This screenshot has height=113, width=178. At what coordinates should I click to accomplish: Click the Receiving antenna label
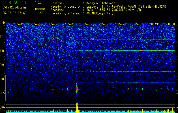point(65,13)
